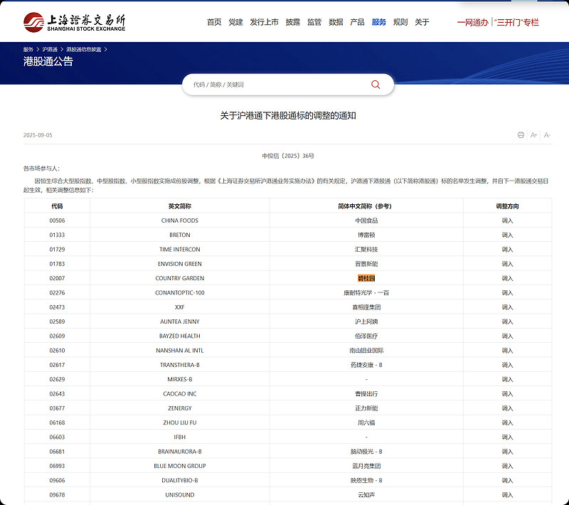The height and width of the screenshot is (505, 569).
Task: Click the BAYZED HEALTH cell
Action: pos(180,336)
